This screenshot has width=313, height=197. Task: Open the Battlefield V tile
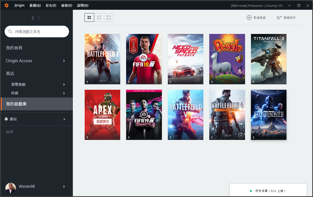click(x=186, y=115)
